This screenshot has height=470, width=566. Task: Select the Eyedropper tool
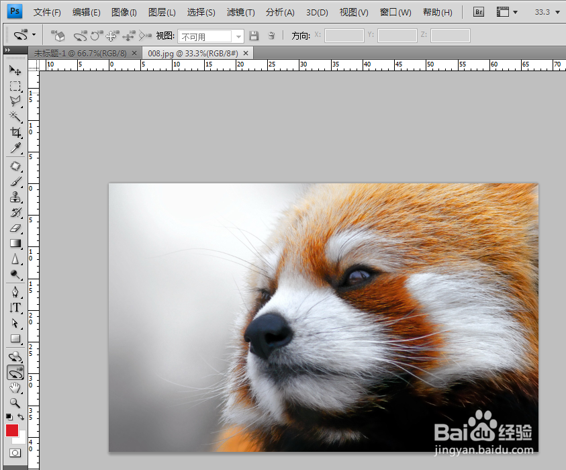(15, 148)
